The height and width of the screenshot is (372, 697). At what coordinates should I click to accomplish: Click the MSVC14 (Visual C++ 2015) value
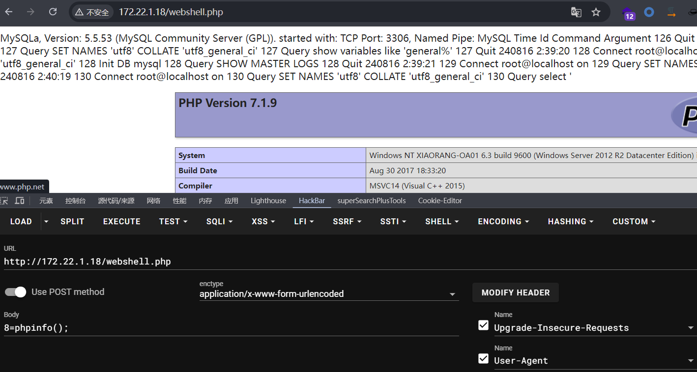[417, 186]
